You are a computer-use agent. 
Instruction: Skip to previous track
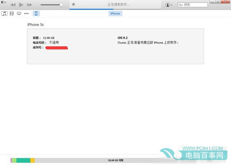pos(13,5)
